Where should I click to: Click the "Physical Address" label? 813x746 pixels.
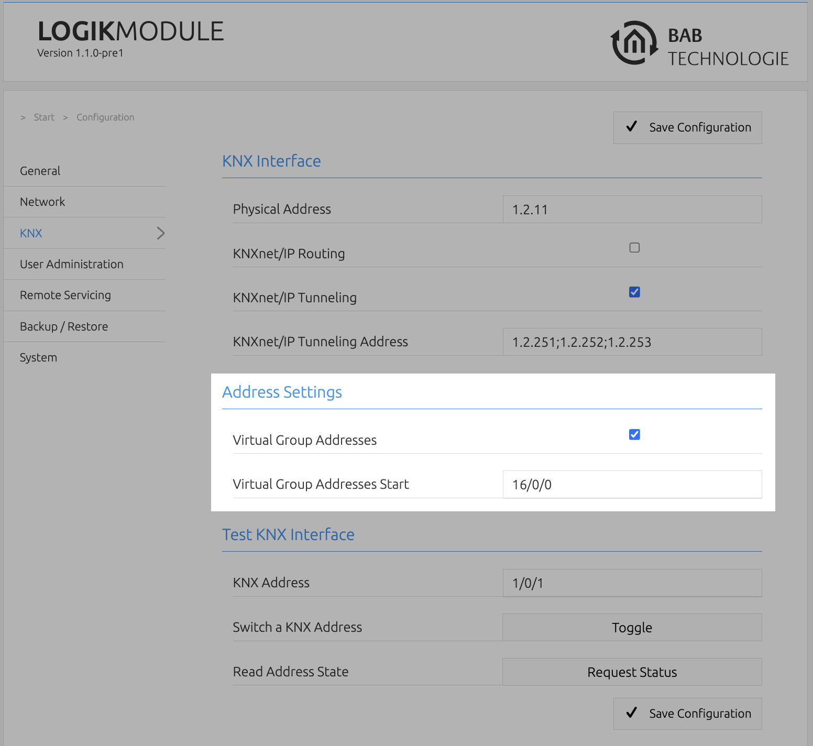click(282, 209)
